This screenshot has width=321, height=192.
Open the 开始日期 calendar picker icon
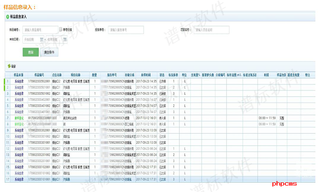click(41, 40)
